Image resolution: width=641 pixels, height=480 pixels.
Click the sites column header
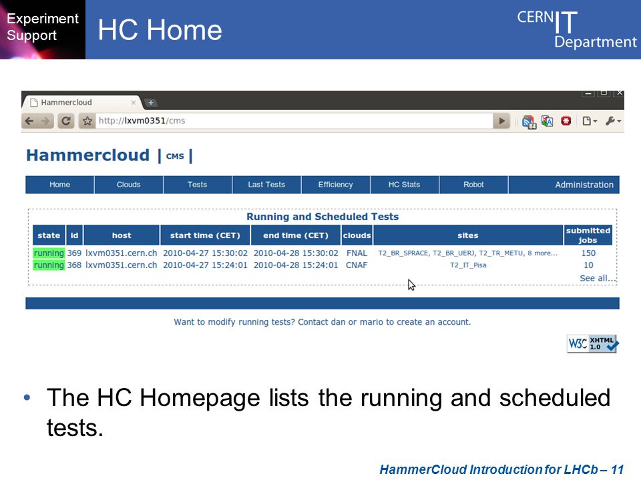(x=468, y=235)
